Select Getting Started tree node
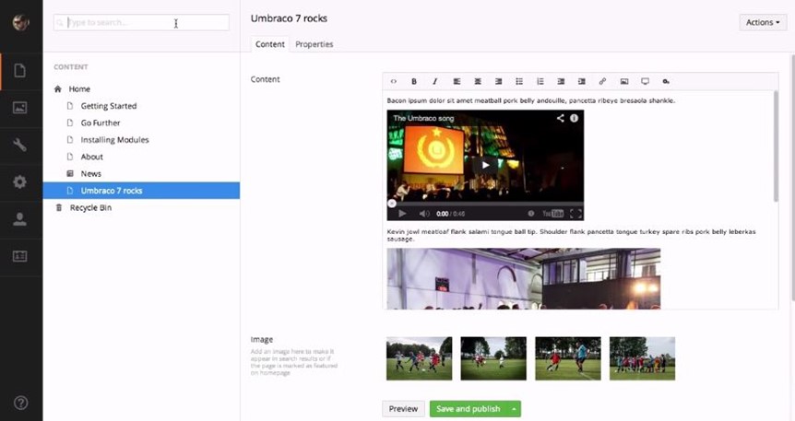The width and height of the screenshot is (795, 421). pos(109,106)
